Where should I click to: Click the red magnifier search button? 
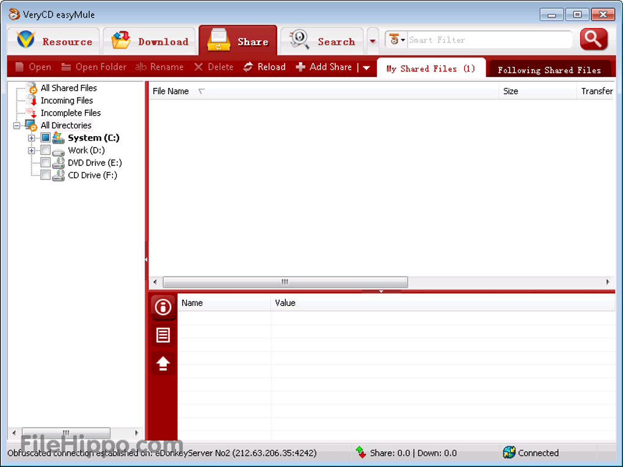coord(594,39)
